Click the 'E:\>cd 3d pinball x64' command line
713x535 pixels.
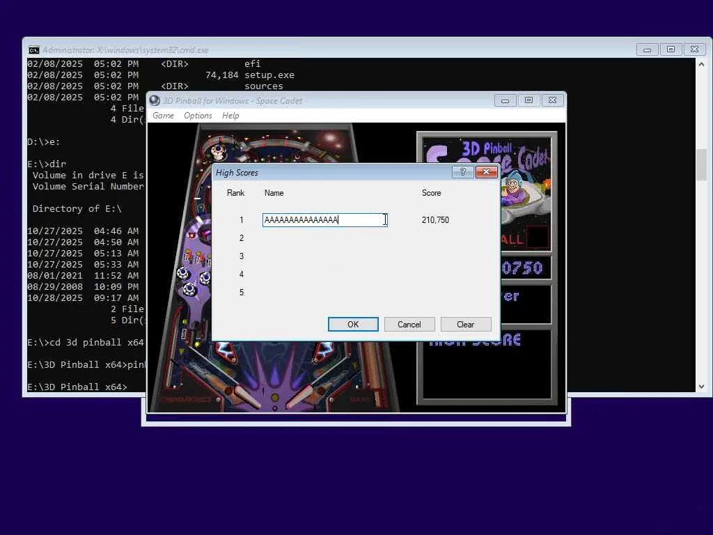86,343
